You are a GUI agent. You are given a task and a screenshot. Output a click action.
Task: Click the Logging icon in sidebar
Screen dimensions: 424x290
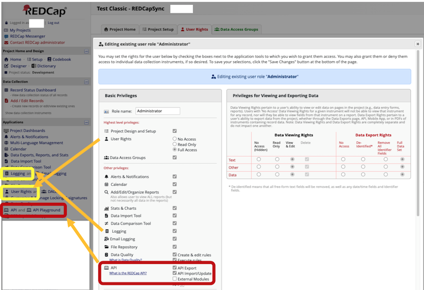tap(7, 174)
